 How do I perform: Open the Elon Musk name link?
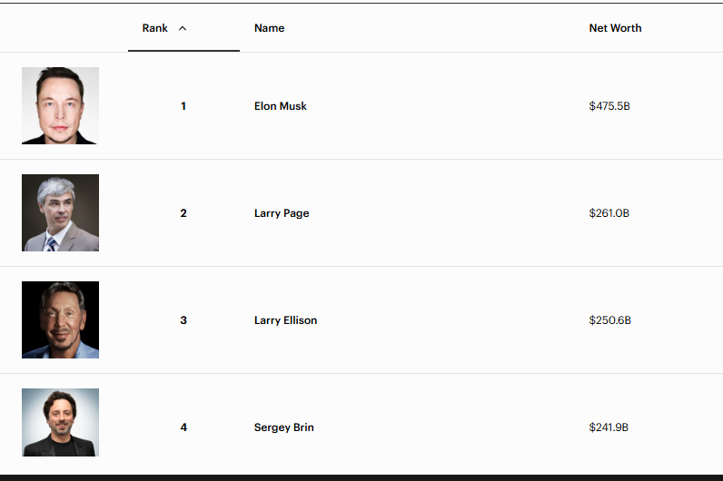click(281, 106)
